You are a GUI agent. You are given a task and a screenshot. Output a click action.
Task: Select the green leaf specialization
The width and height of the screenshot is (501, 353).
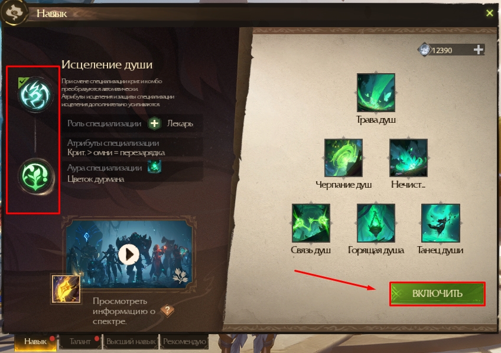(x=35, y=176)
